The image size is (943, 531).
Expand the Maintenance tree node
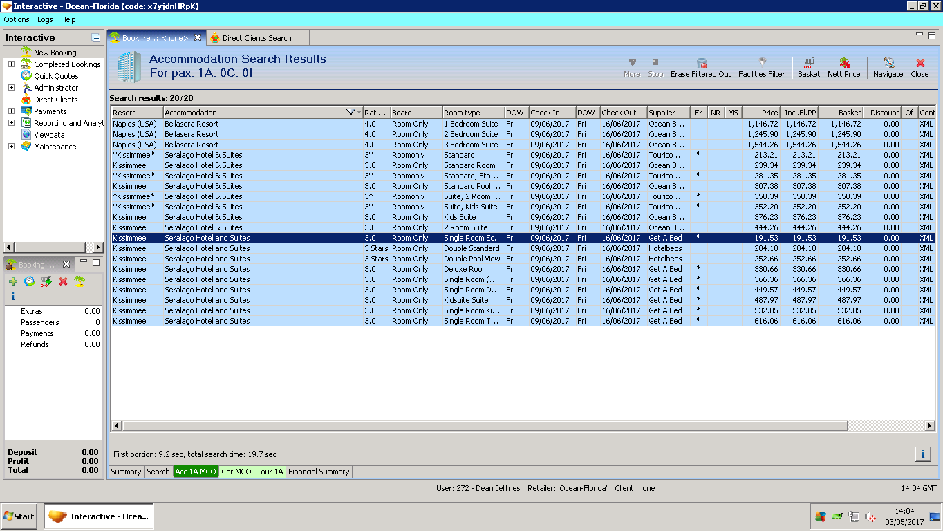(x=11, y=147)
